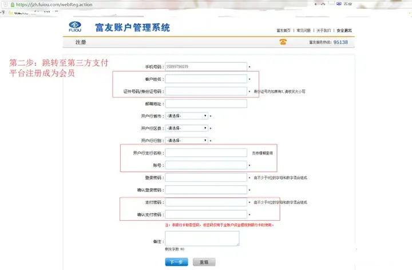Open the 开户行省市 dropdown
Screen dimensions: 412x270
click(x=187, y=116)
